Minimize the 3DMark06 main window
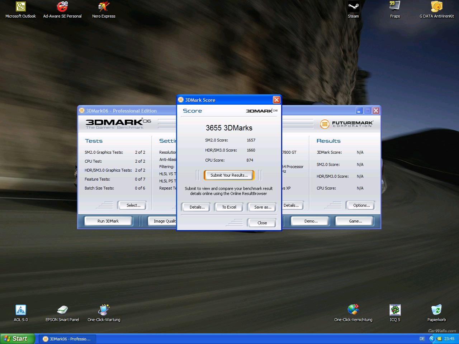 click(359, 111)
